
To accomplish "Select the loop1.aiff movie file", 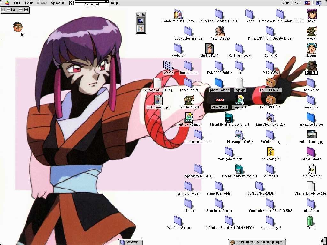I will [240, 100].
